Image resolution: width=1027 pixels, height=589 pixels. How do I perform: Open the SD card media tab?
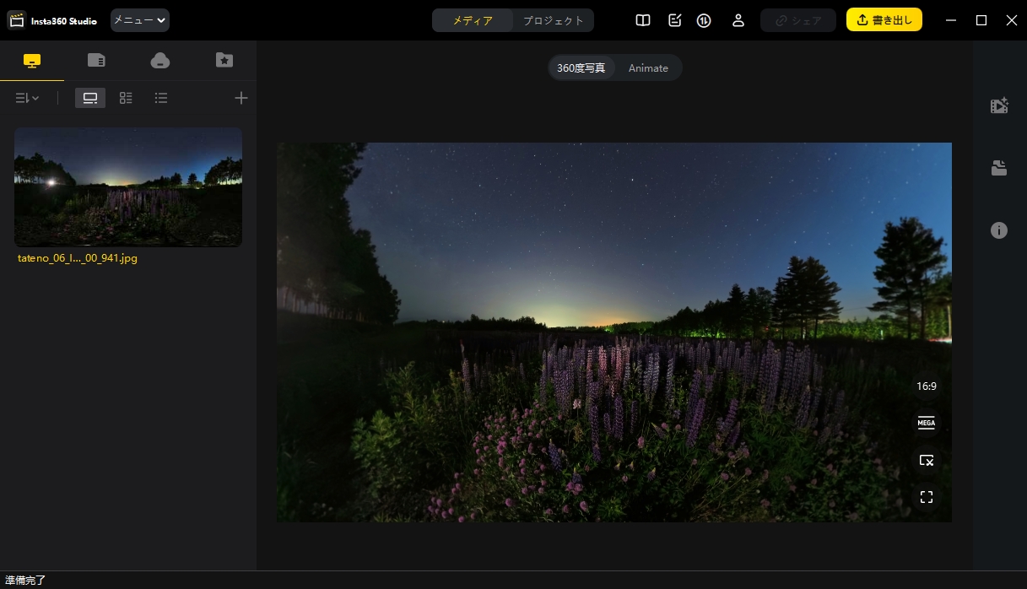[x=96, y=60]
